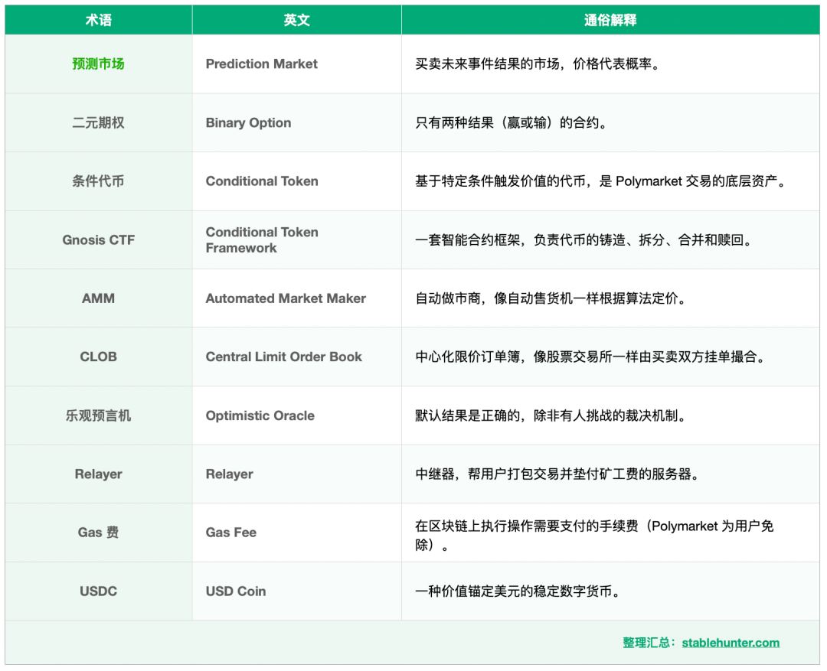Select the 乐观预言机 term

tap(98, 415)
